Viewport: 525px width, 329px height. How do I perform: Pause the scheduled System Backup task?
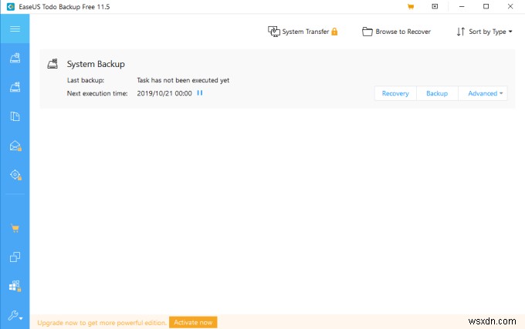pos(199,93)
